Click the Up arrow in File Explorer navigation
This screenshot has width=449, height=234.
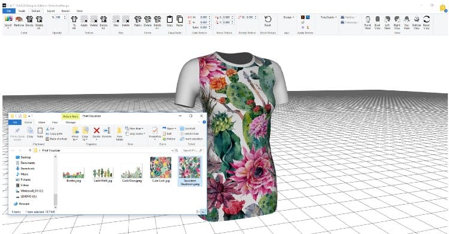(x=30, y=150)
